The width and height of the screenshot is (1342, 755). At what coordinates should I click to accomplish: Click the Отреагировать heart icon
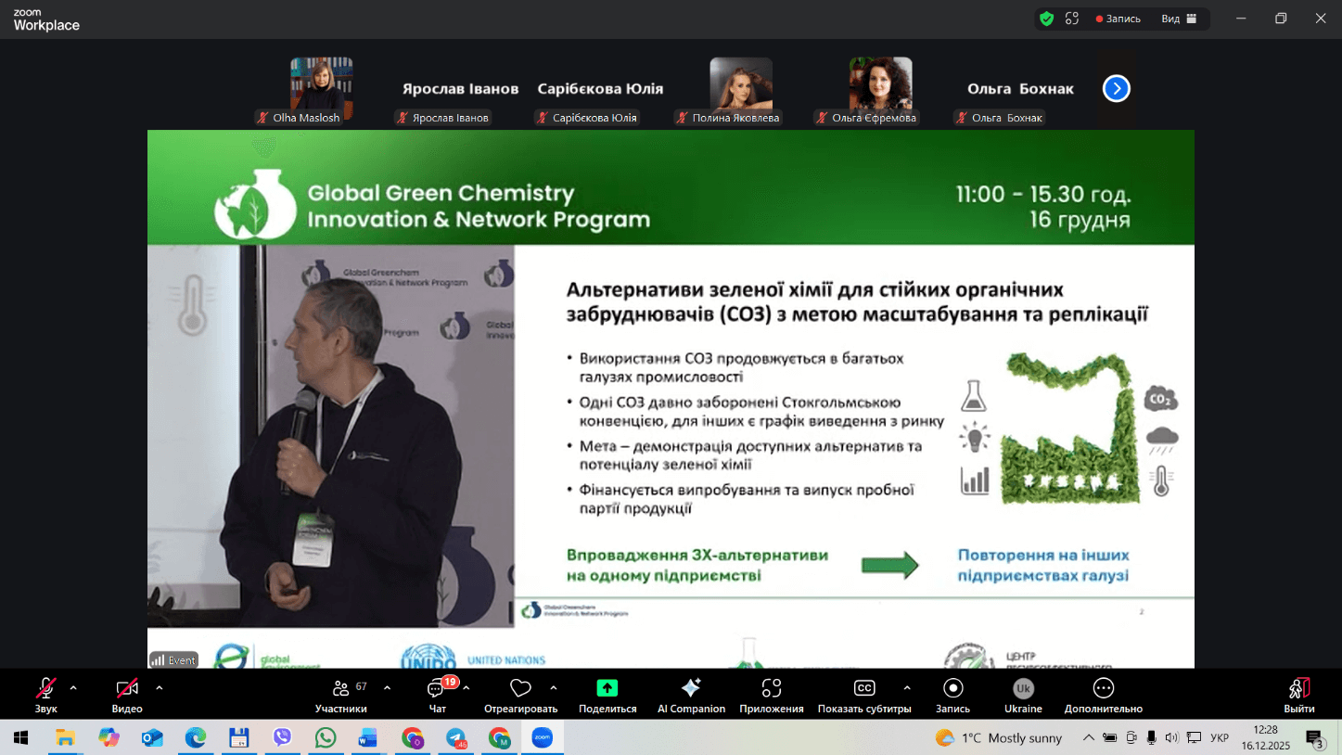point(520,694)
